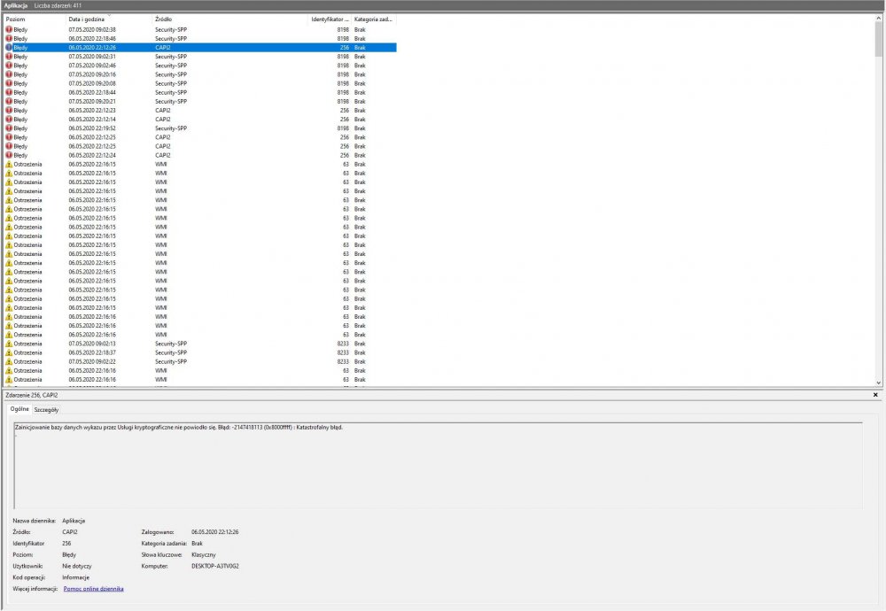The height and width of the screenshot is (611, 886).
Task: Switch to the Szczegóły tab
Action: tap(46, 410)
